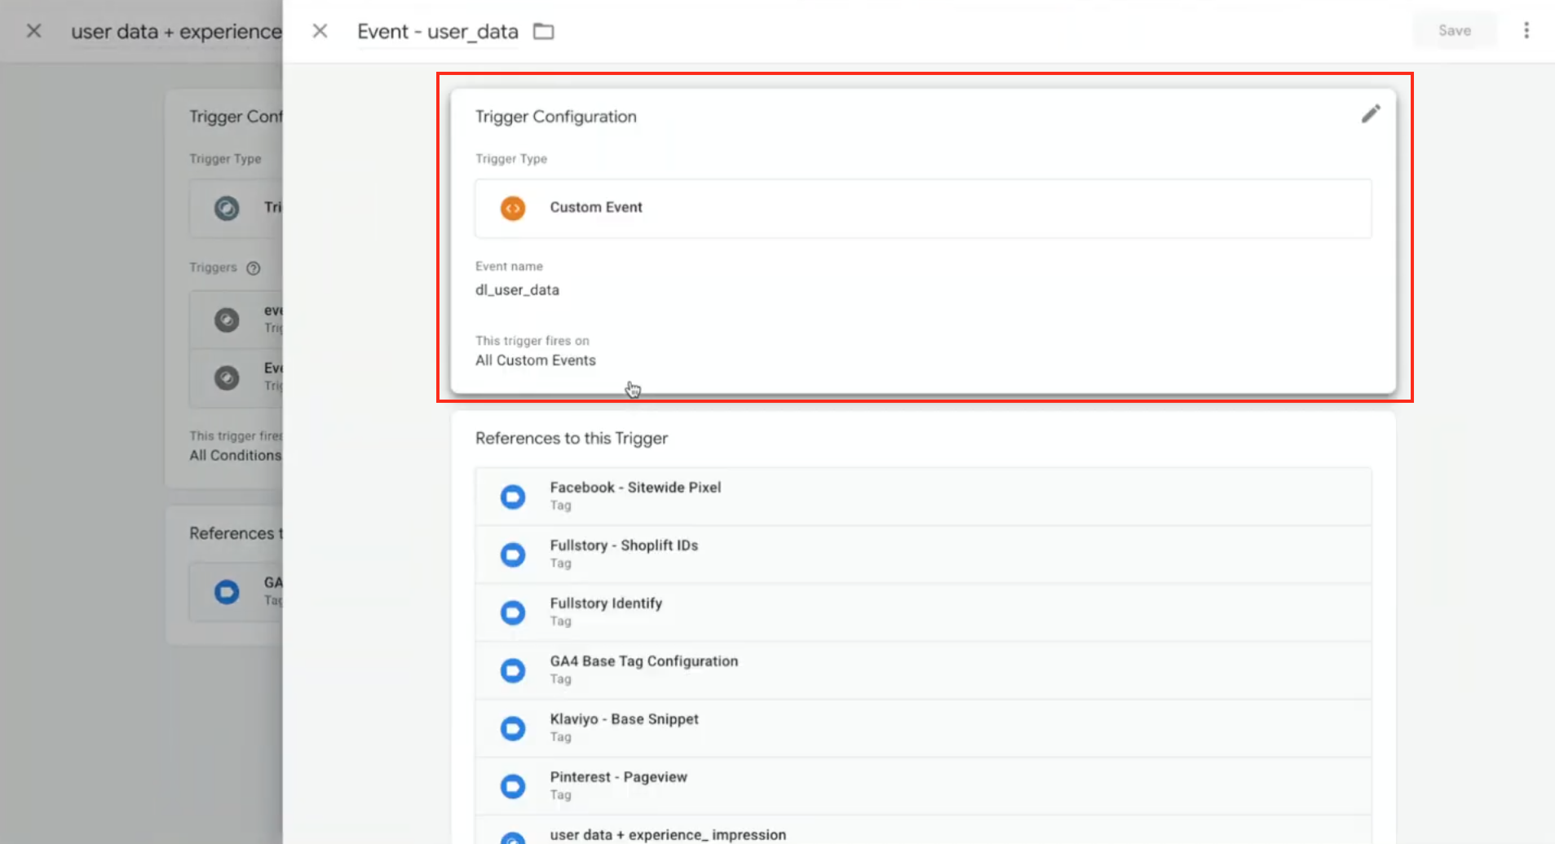Click the orange Custom Event trigger icon
Screen dimensions: 1555x844
[513, 208]
